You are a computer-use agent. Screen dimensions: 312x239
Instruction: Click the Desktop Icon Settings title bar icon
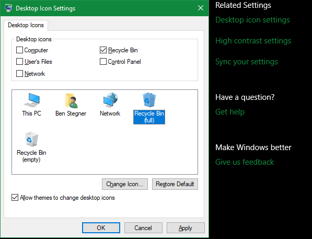pos(8,8)
